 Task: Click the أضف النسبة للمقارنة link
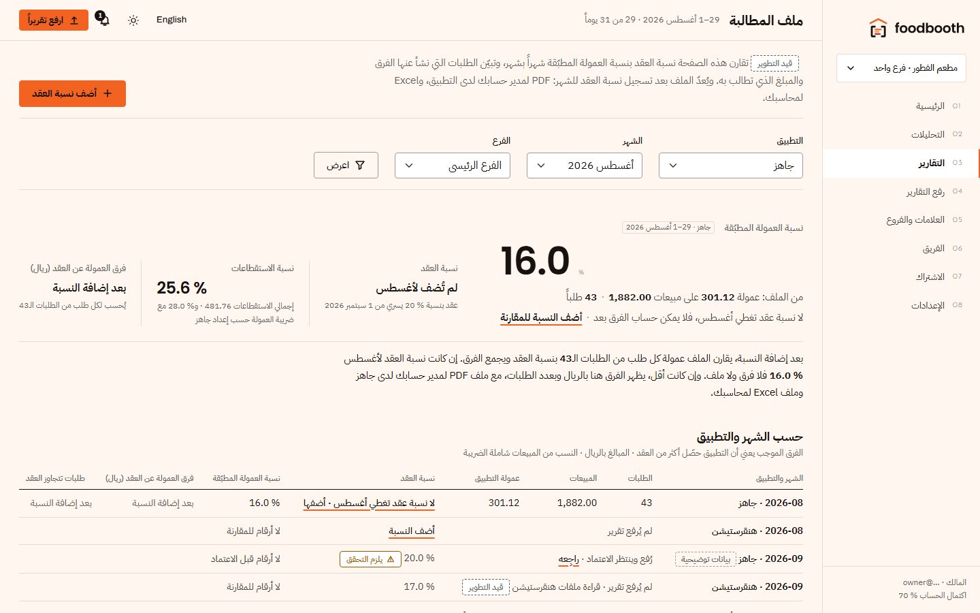pos(541,318)
